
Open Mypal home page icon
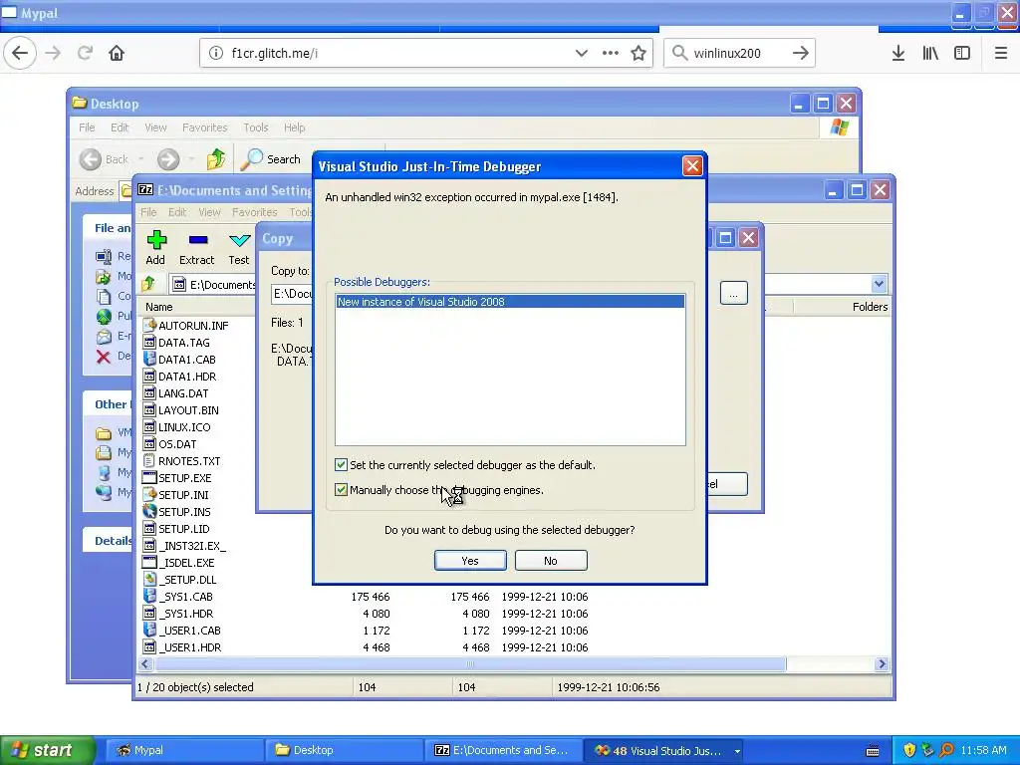tap(117, 53)
